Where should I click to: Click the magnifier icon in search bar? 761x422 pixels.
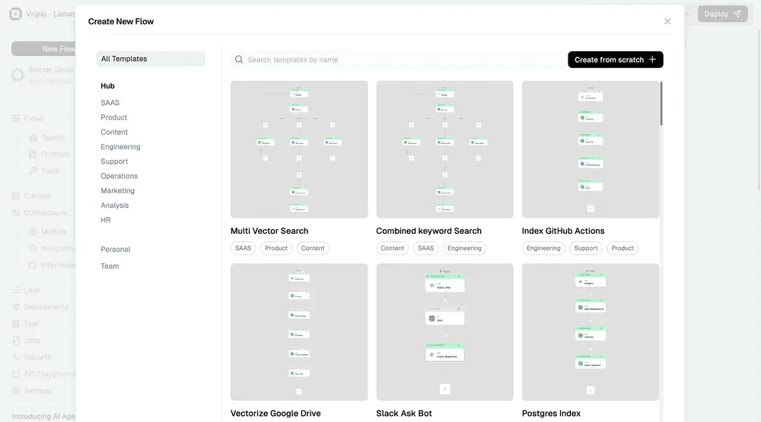[x=239, y=59]
